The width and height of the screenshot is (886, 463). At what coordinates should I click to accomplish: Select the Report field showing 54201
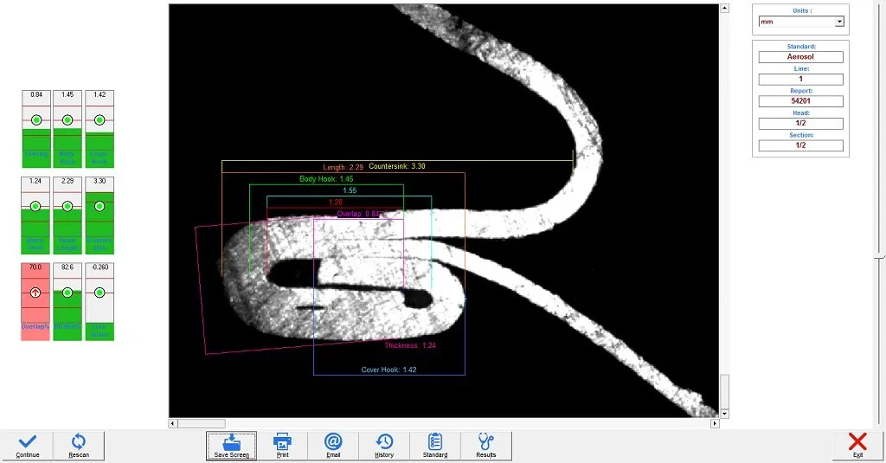800,101
